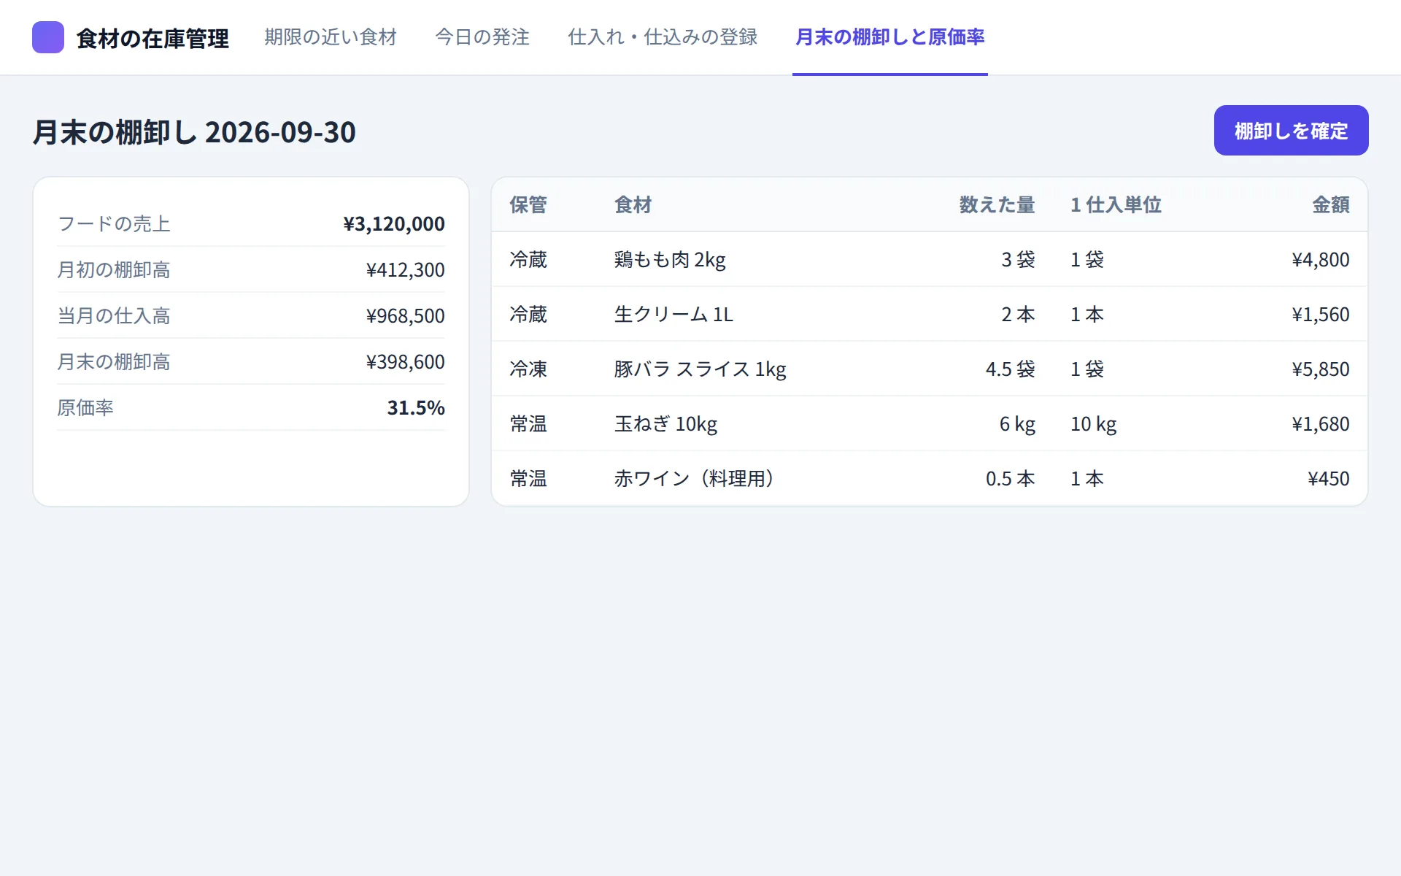Viewport: 1401px width, 876px height.
Task: Click the 月末の棚卸し 2026-09-30 heading
Action: pos(194,132)
